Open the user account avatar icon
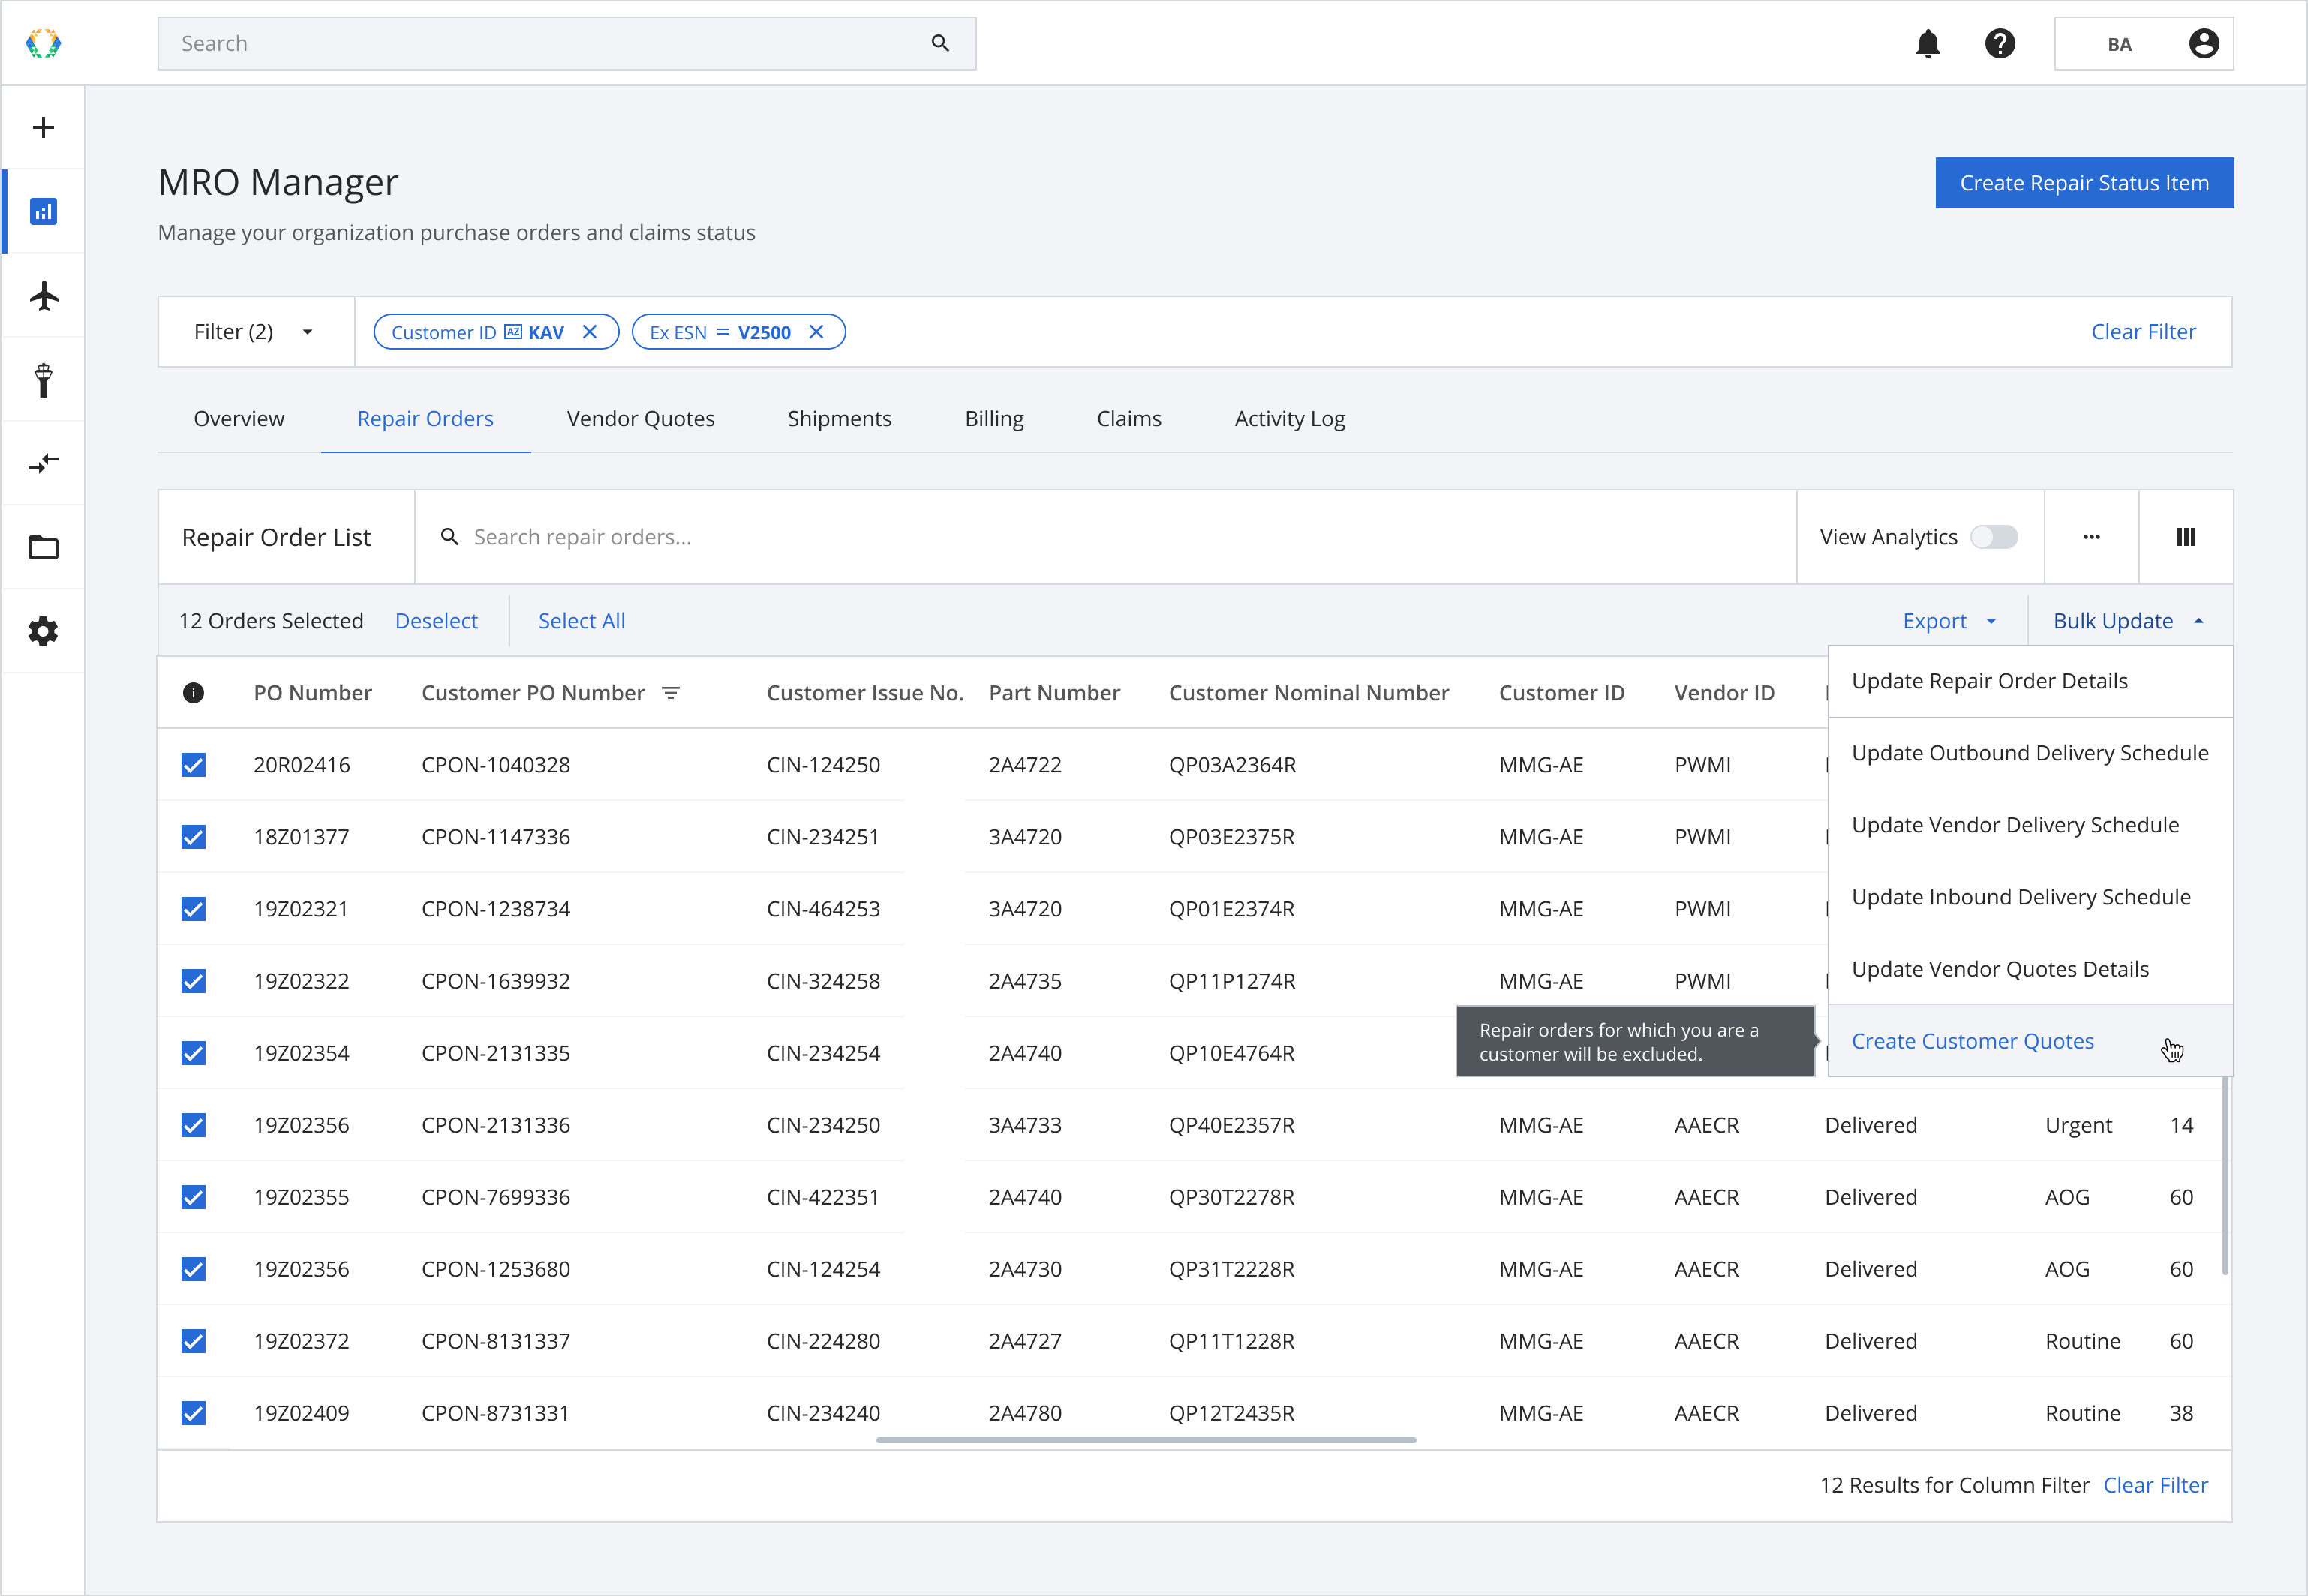Viewport: 2308px width, 1596px height. click(2204, 44)
